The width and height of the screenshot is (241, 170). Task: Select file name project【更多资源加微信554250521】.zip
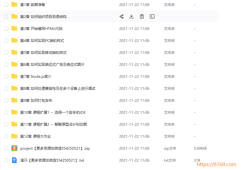tap(55, 148)
